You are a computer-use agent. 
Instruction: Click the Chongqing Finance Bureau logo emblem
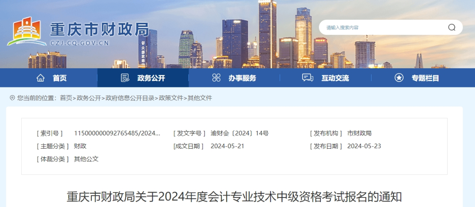27,31
